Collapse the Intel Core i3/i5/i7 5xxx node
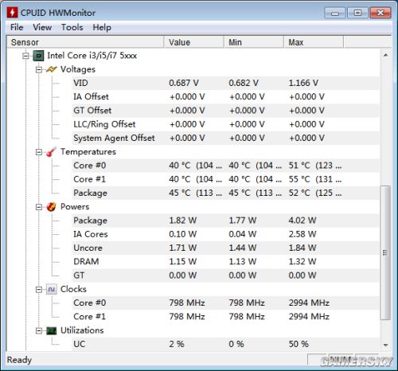Screen dimensions: 398x371 25,56
